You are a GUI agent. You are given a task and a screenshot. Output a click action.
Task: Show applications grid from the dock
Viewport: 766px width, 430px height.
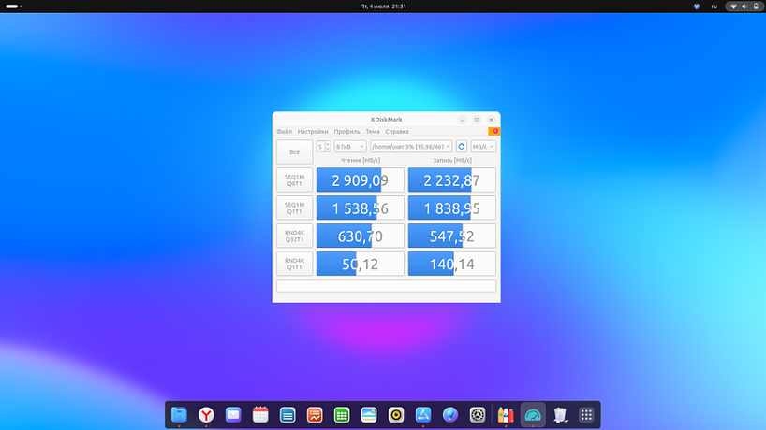pos(587,415)
